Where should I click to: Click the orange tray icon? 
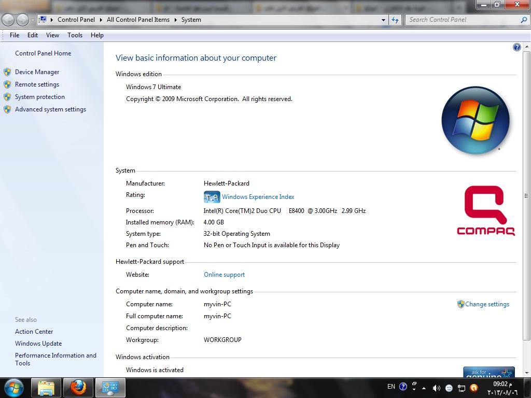(x=474, y=388)
